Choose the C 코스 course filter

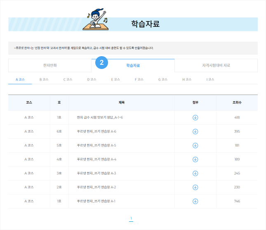pyautogui.click(x=68, y=79)
